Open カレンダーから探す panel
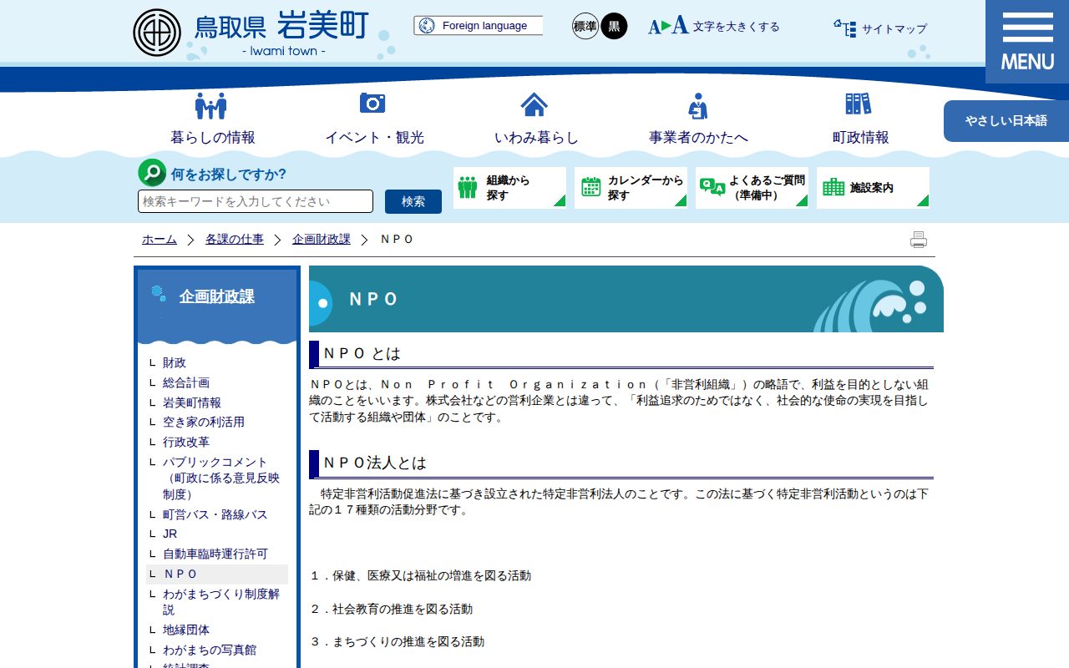 point(631,188)
